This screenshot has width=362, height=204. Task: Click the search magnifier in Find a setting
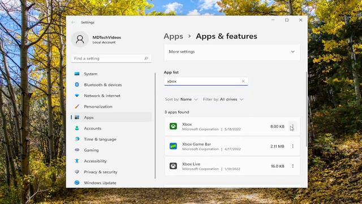pos(146,58)
